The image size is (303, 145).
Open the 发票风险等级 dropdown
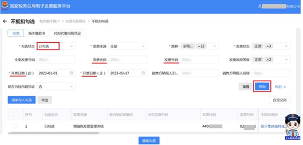(271, 60)
